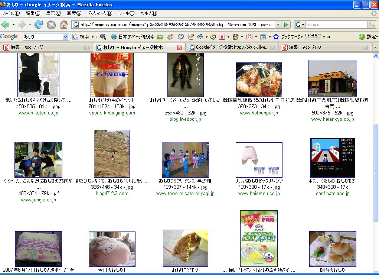
Task: Click the Back navigation arrow
Action: point(6,25)
